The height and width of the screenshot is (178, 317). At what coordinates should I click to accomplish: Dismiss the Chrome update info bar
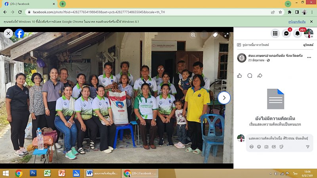311,21
